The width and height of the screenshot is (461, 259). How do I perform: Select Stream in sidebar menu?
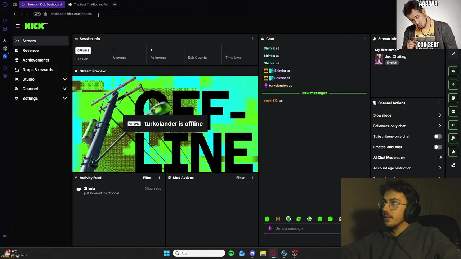(x=41, y=41)
